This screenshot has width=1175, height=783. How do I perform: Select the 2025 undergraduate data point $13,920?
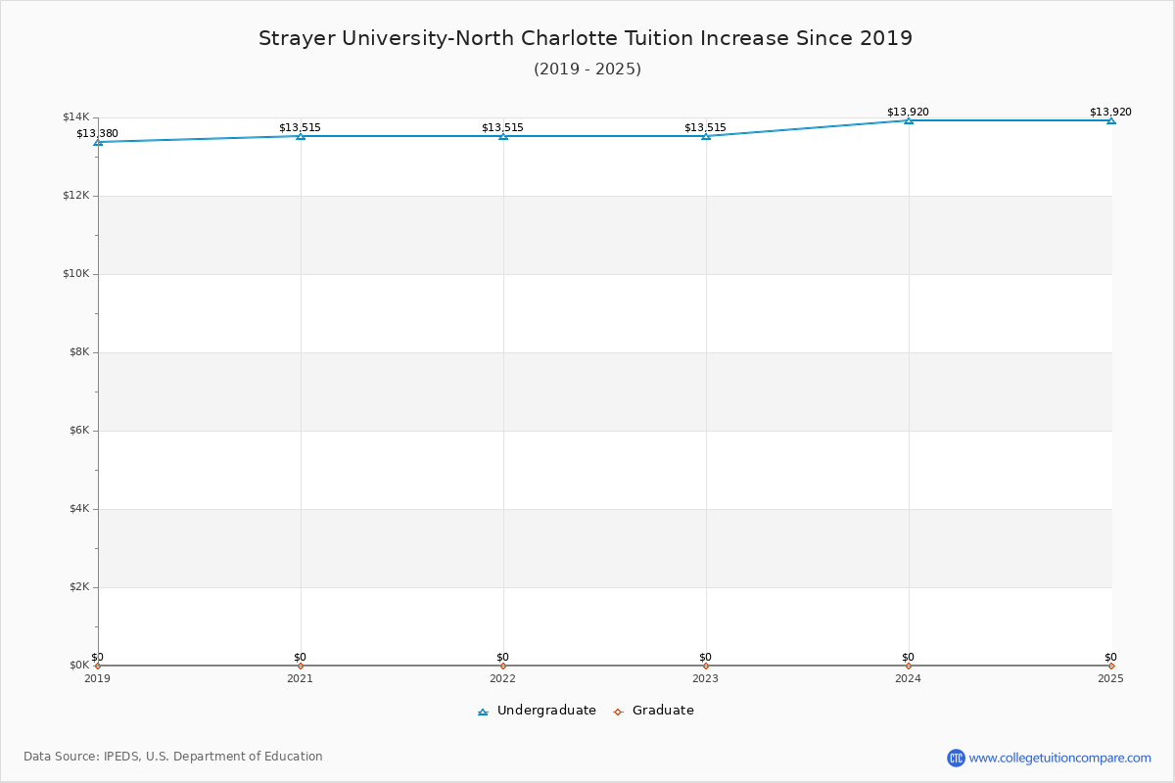coord(1111,120)
